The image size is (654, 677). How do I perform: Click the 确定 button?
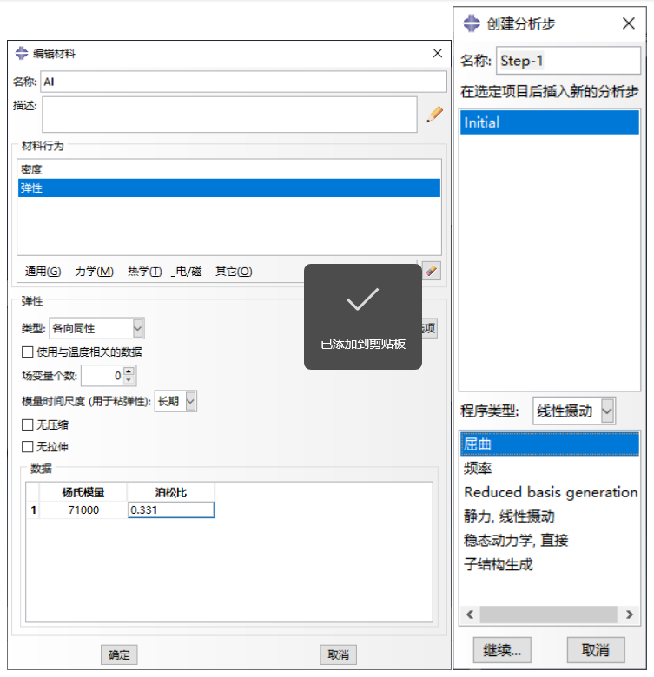coord(119,655)
